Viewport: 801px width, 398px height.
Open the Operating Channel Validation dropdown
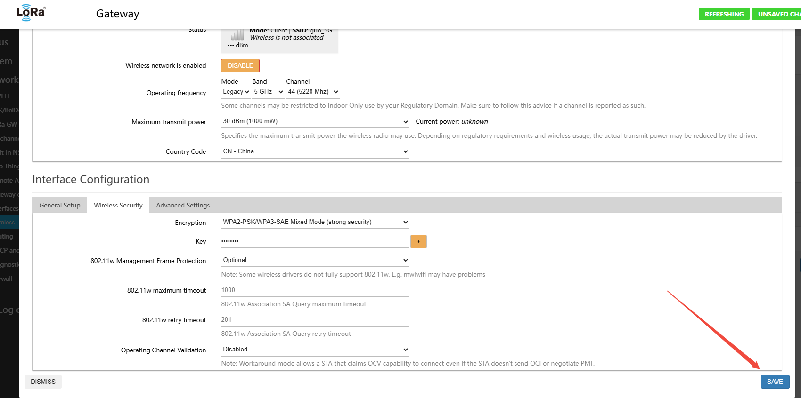coord(315,350)
